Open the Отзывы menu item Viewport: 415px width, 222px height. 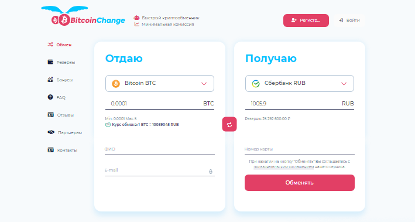click(66, 115)
